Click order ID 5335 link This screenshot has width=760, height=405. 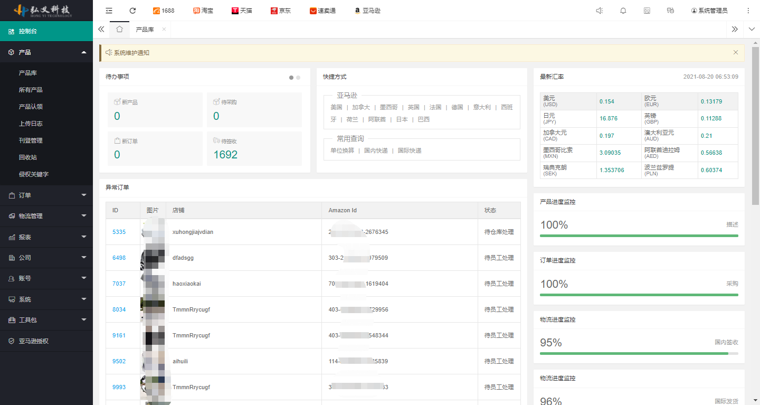point(119,232)
